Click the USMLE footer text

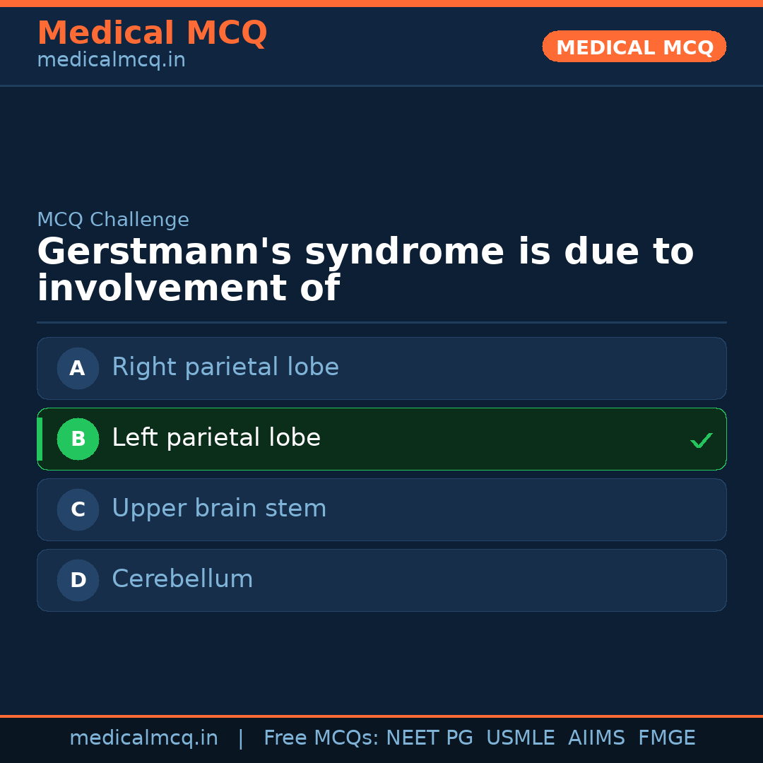pyautogui.click(x=520, y=738)
